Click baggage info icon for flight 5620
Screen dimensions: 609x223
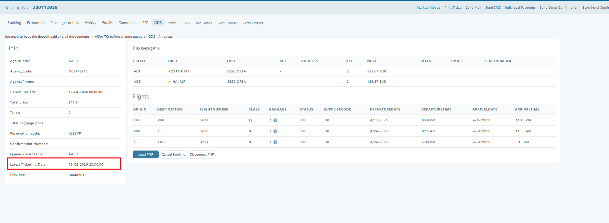[275, 131]
